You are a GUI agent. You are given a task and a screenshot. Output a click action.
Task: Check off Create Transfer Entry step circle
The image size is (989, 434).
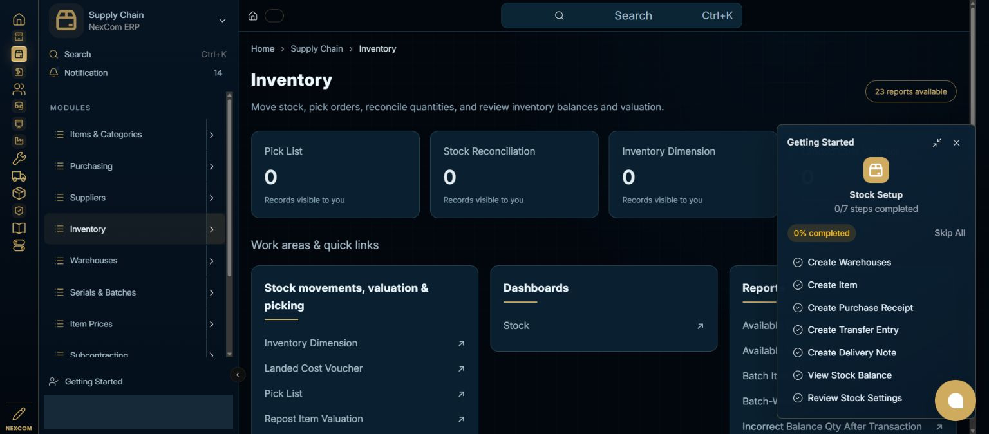(798, 330)
